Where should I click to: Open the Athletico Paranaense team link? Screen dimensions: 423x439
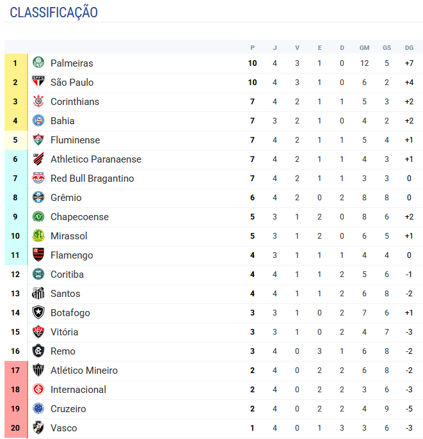95,159
